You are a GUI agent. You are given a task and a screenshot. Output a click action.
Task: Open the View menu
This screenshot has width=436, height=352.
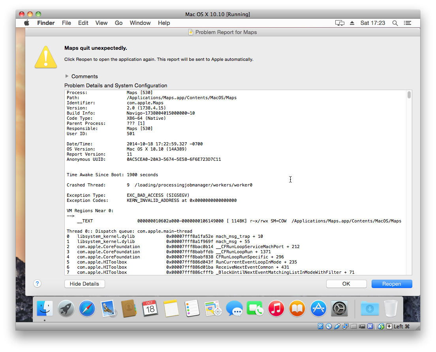click(x=101, y=23)
